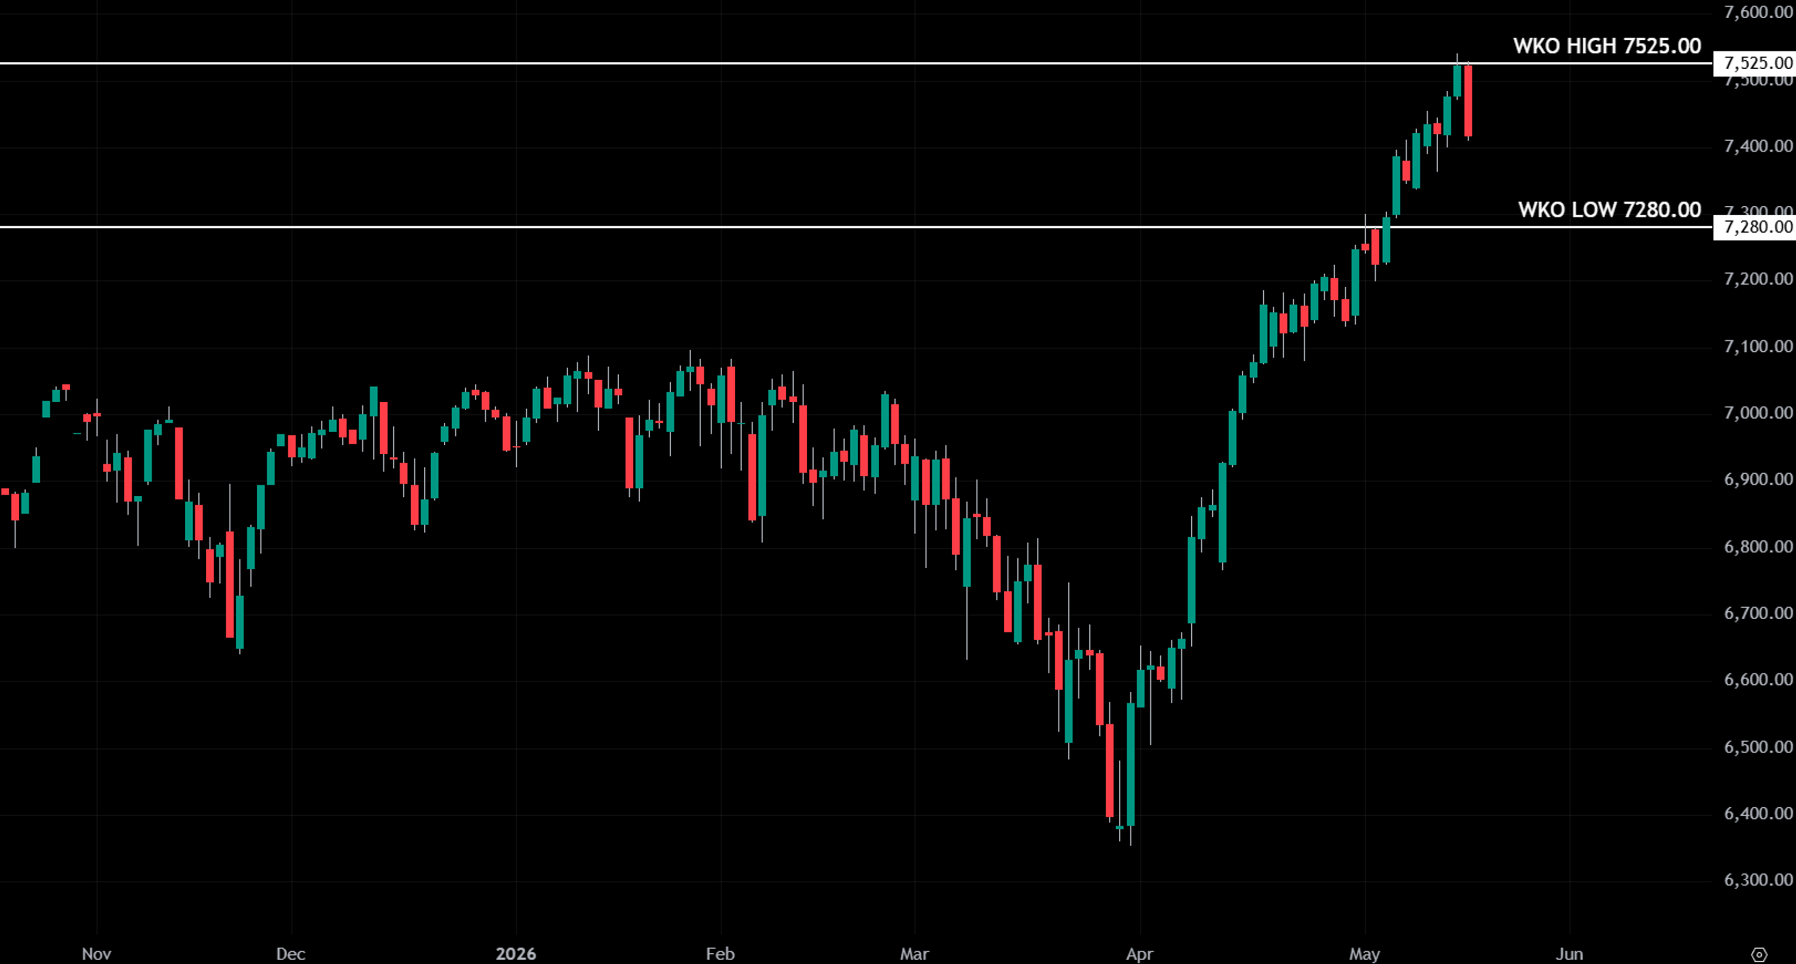Click the 2026 year label on time axis
The image size is (1796, 964).
(x=516, y=954)
